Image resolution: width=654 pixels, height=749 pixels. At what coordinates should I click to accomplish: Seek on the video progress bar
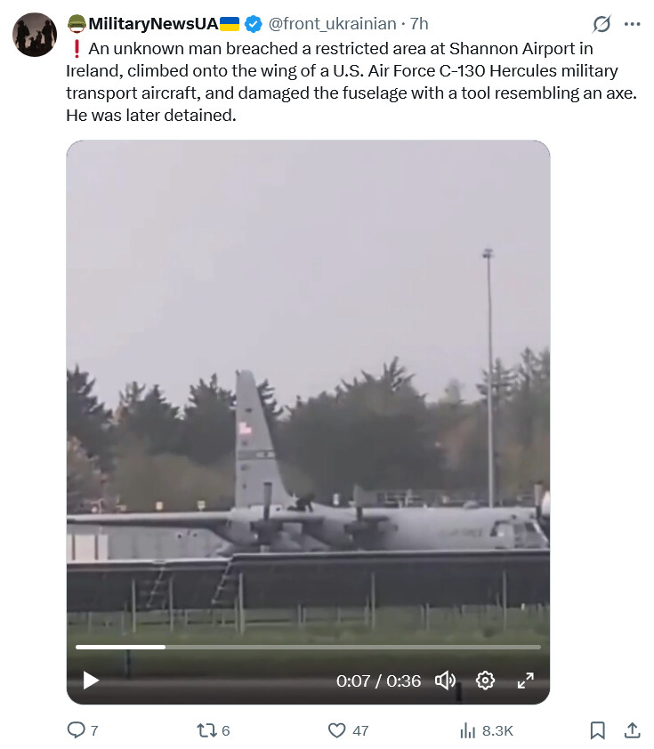tap(308, 648)
